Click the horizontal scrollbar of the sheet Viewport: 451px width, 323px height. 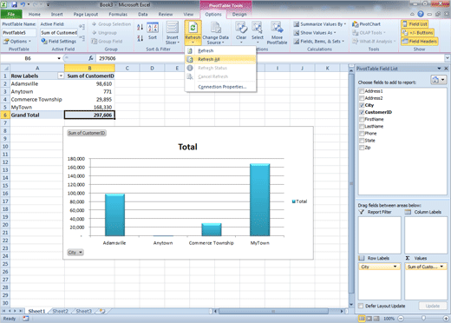point(273,311)
